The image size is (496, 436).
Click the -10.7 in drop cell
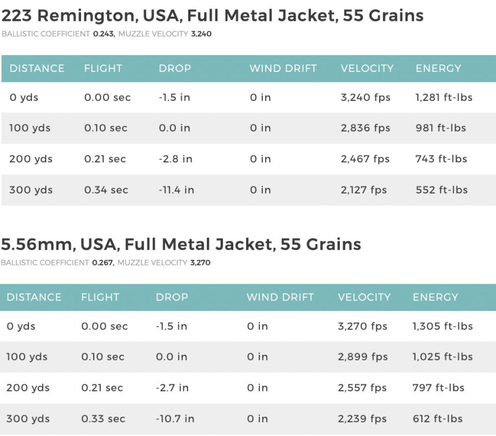click(x=175, y=419)
